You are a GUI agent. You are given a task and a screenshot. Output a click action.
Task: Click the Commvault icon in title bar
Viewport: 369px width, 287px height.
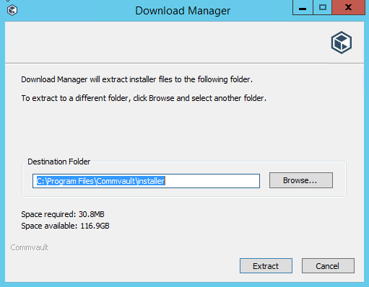12,10
